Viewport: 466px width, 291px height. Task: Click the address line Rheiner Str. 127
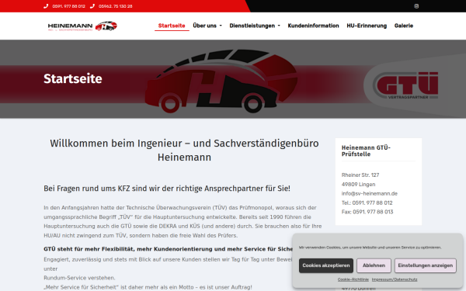360,175
